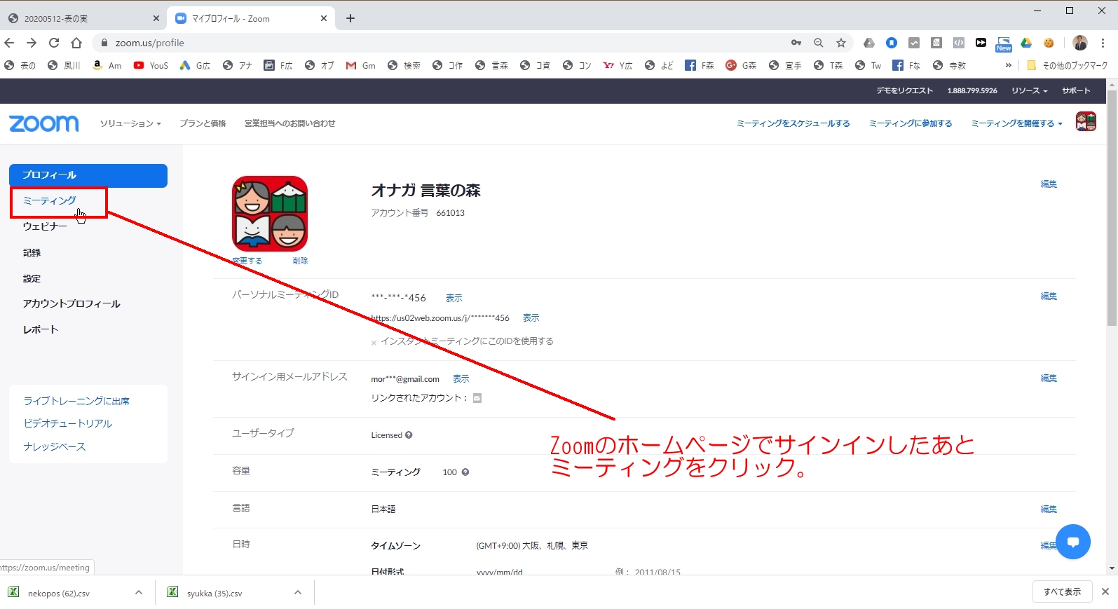Edit the profile name オナガ 言葉の森
1118x609 pixels.
tap(1049, 184)
